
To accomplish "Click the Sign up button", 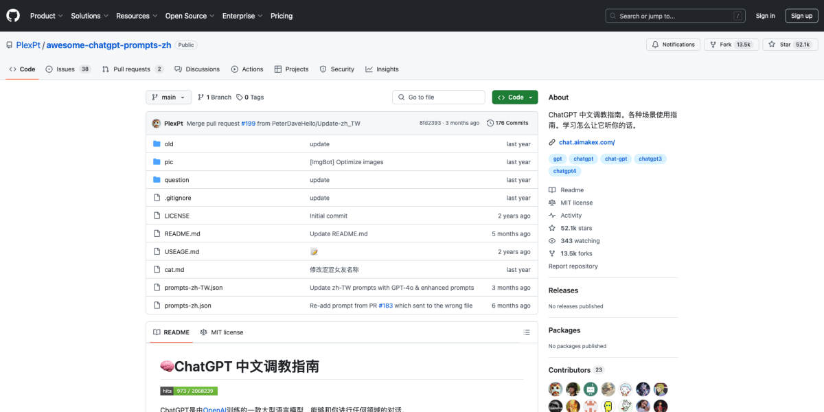I will click(x=801, y=15).
